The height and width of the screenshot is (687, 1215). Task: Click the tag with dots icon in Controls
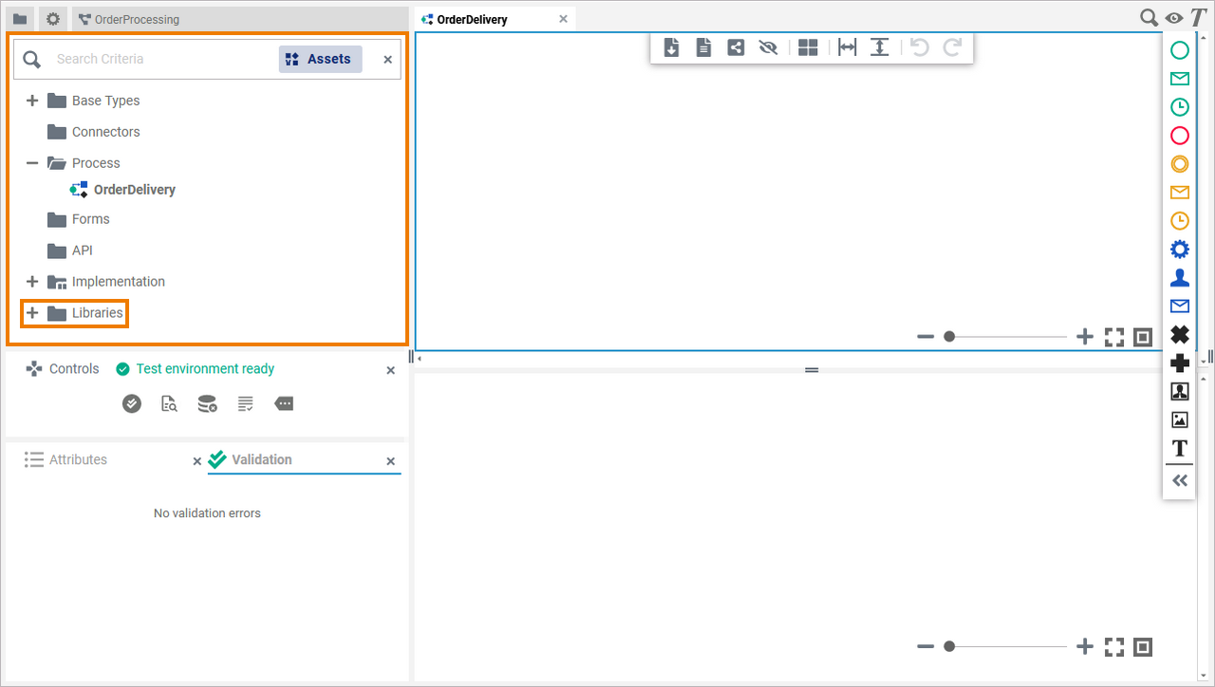point(284,403)
